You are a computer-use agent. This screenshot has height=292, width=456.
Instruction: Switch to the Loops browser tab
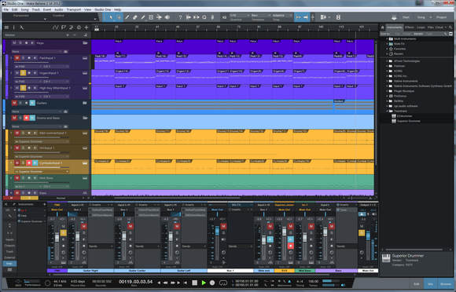click(x=421, y=27)
